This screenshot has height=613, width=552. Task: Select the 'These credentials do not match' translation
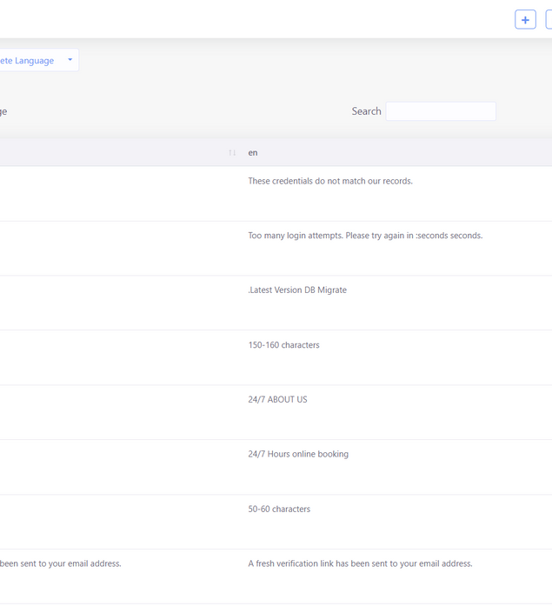point(329,181)
